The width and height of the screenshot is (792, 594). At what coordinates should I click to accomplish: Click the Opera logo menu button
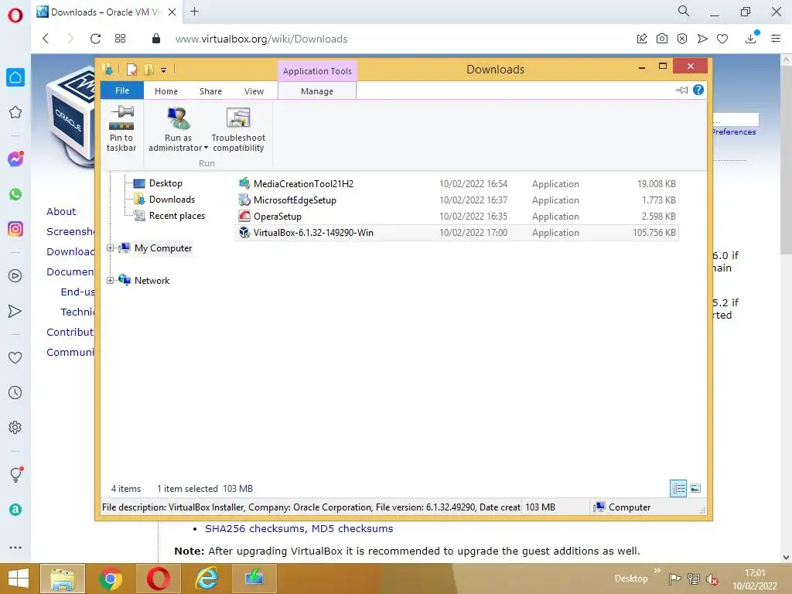click(15, 15)
